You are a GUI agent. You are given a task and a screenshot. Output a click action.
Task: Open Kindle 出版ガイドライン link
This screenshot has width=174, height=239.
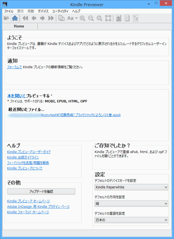coord(23,157)
